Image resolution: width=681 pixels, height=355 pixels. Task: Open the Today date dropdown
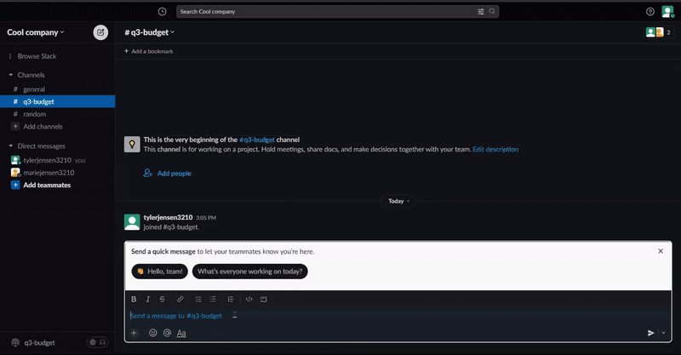pos(396,201)
